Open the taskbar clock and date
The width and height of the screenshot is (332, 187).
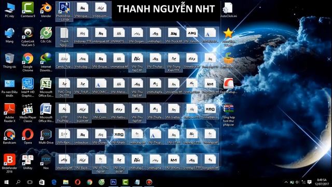(x=322, y=182)
